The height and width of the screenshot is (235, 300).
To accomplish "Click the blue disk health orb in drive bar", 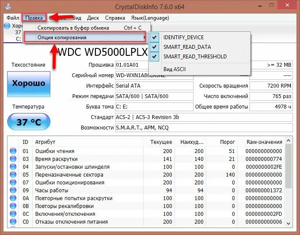I will click(7, 26).
